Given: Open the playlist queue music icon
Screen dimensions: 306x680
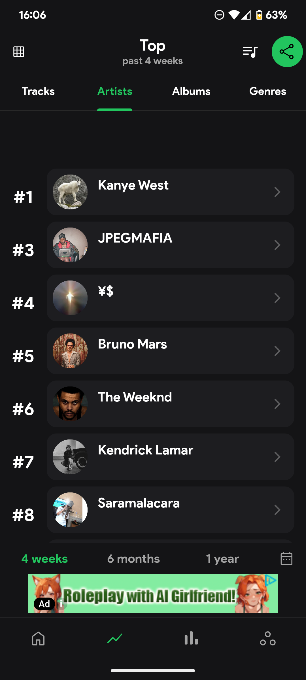Looking at the screenshot, I should coord(250,52).
